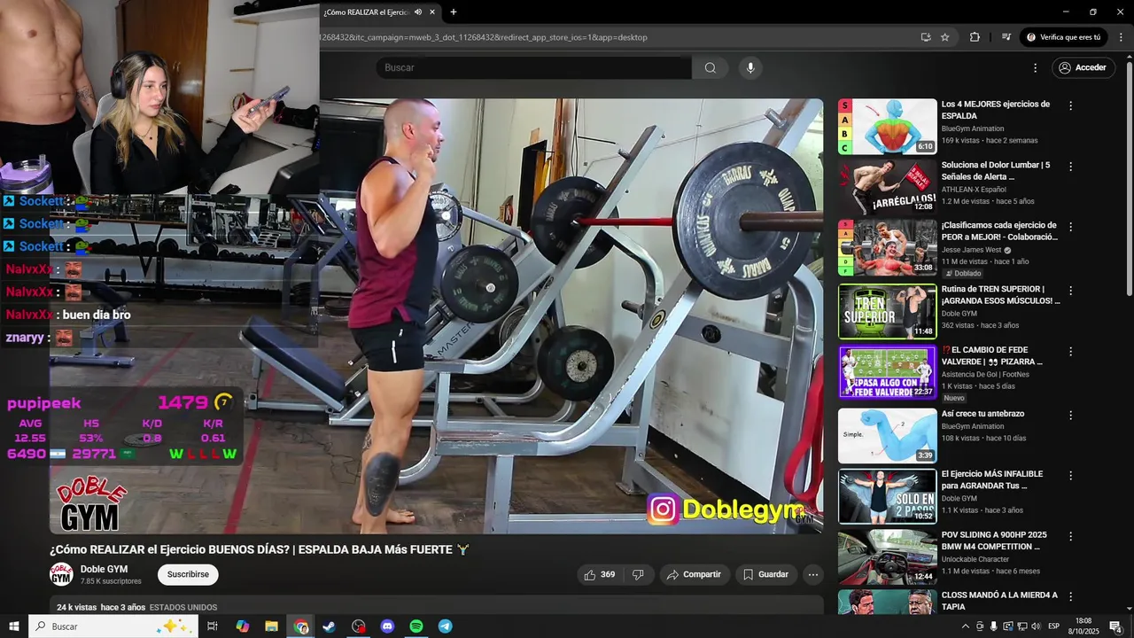Open Telegram from the taskbar
The image size is (1134, 638).
pyautogui.click(x=446, y=626)
